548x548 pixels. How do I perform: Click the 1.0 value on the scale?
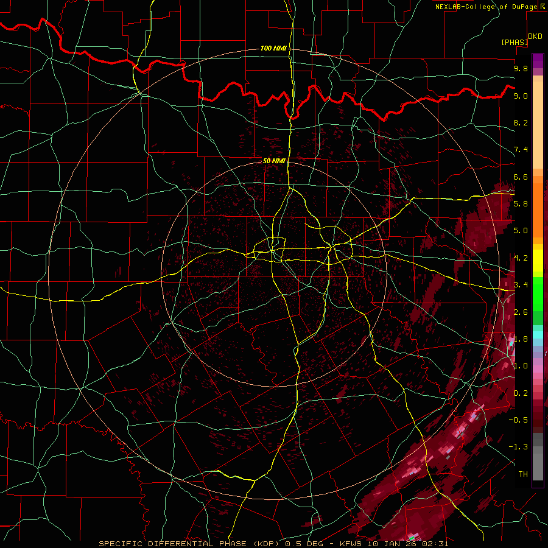pos(521,366)
